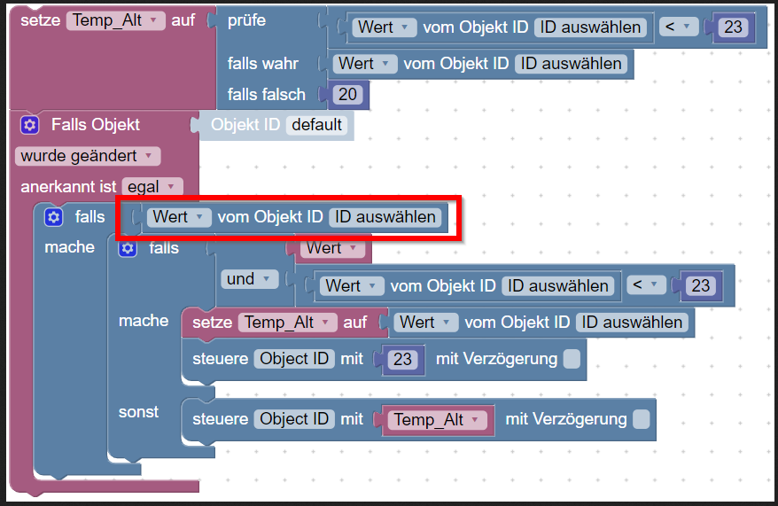Click ID auswählen in the und comparison row
Viewport: 778px width, 506px height.
click(557, 285)
